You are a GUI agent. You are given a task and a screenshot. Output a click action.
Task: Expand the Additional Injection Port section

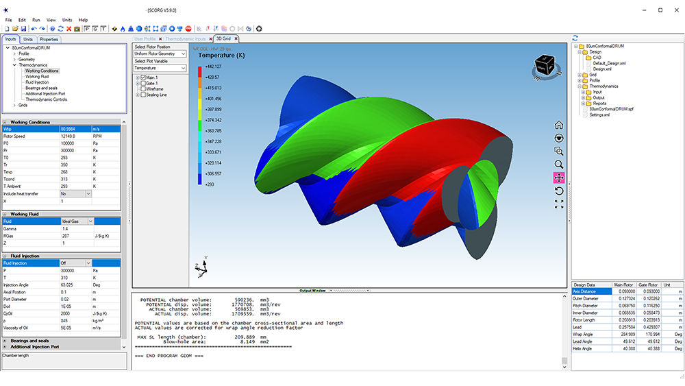(x=5, y=347)
